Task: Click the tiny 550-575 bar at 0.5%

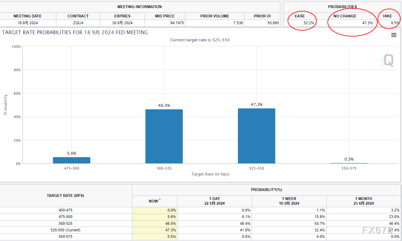Action: (x=349, y=163)
